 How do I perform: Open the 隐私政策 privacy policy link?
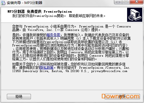point(46,68)
